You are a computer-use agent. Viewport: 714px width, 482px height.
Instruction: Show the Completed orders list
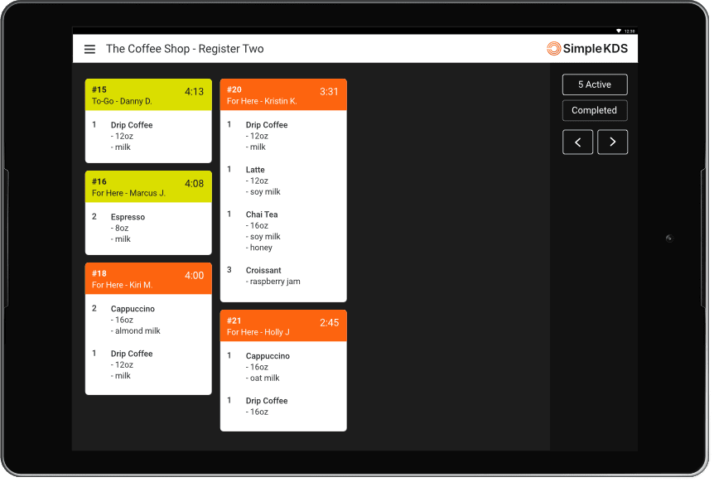tap(594, 110)
